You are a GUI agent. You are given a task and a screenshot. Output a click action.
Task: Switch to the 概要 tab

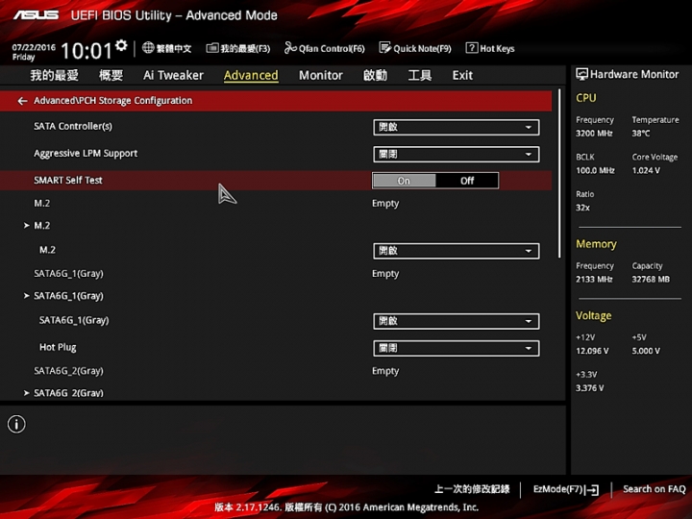[x=111, y=76]
